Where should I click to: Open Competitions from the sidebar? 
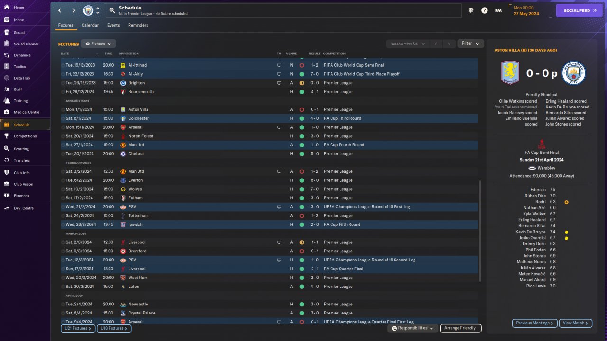pyautogui.click(x=25, y=136)
